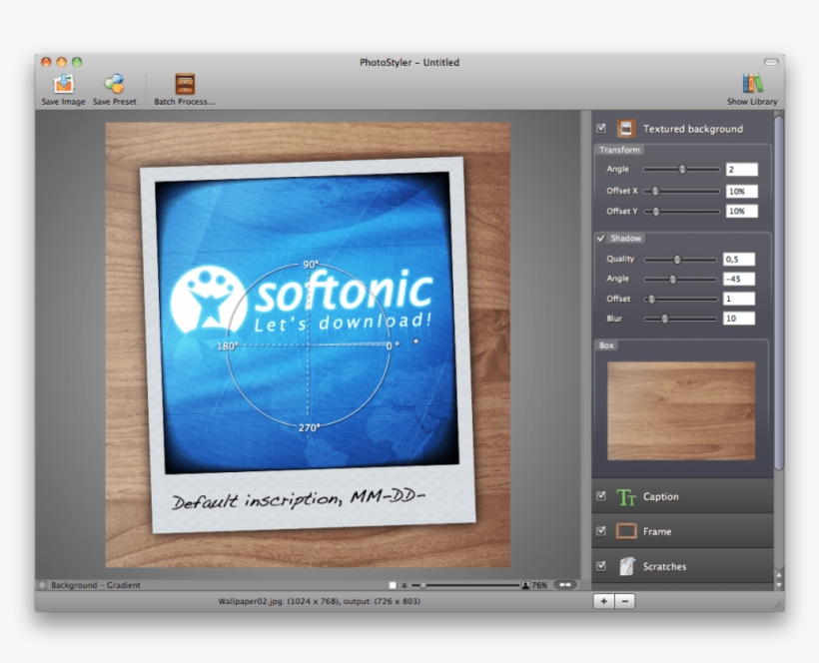Screen dimensions: 819x663
Task: Adjust the Shadow Angle slider
Action: click(680, 280)
